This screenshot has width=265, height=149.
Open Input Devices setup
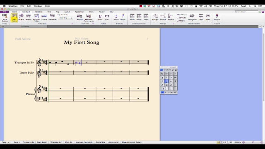5,17
